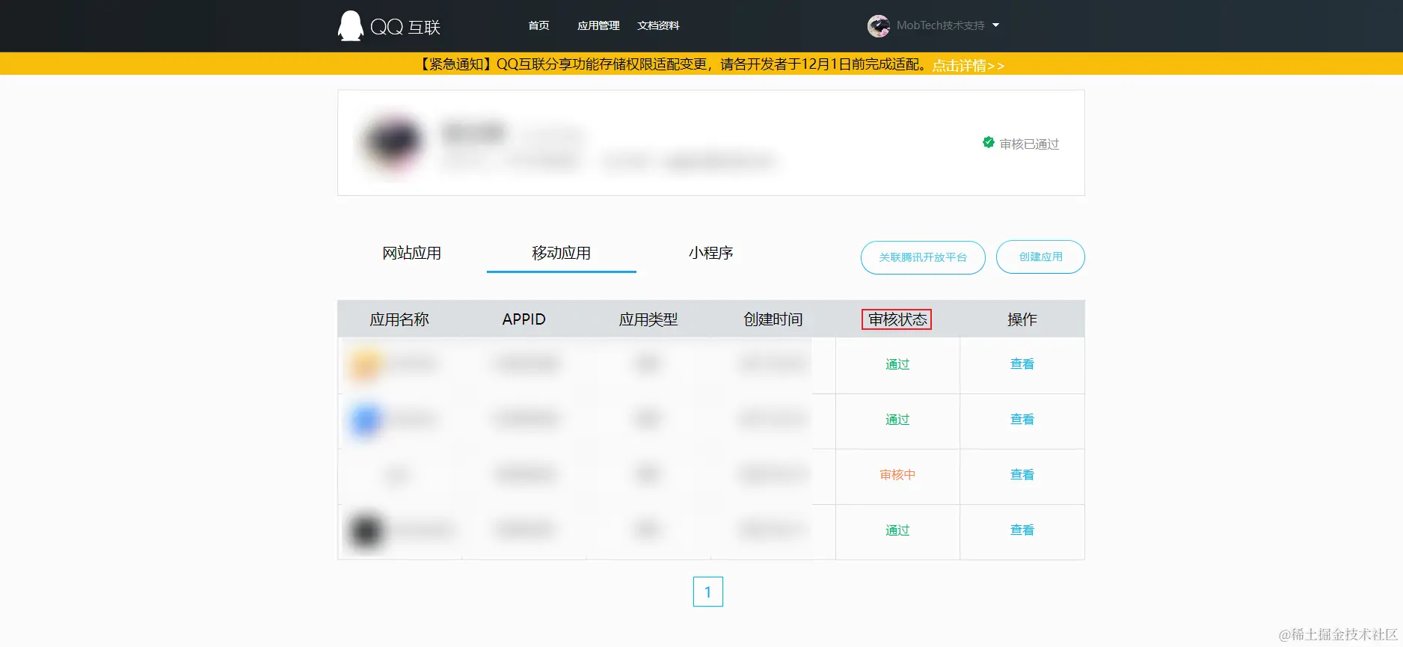Switch to 小程序 tab
The width and height of the screenshot is (1403, 647).
(710, 253)
